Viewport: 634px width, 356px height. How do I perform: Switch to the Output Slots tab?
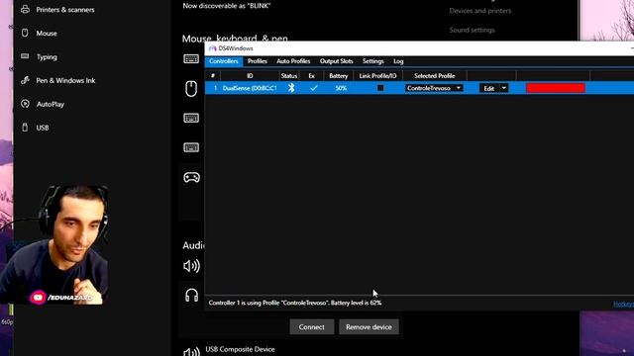pyautogui.click(x=336, y=61)
